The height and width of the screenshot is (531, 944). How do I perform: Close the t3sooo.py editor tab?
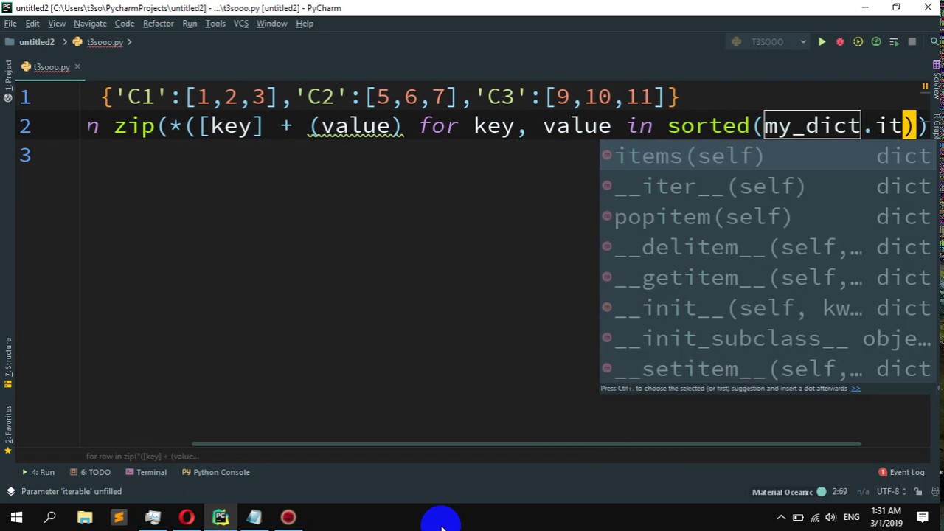[x=77, y=67]
